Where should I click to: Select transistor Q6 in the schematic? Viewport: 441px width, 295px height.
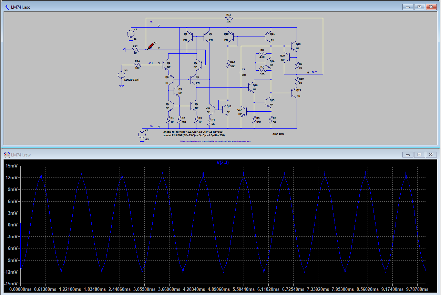tap(171, 80)
